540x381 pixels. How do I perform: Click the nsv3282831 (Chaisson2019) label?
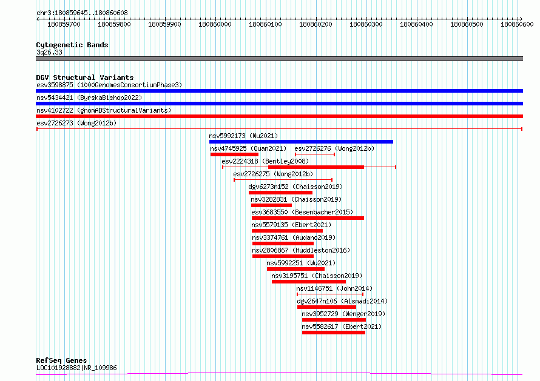point(296,199)
